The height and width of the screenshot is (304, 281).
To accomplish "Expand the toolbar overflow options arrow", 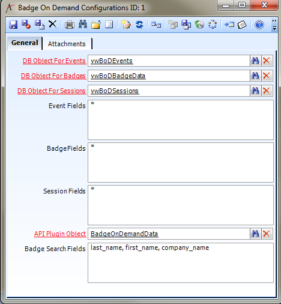I will point(274,25).
